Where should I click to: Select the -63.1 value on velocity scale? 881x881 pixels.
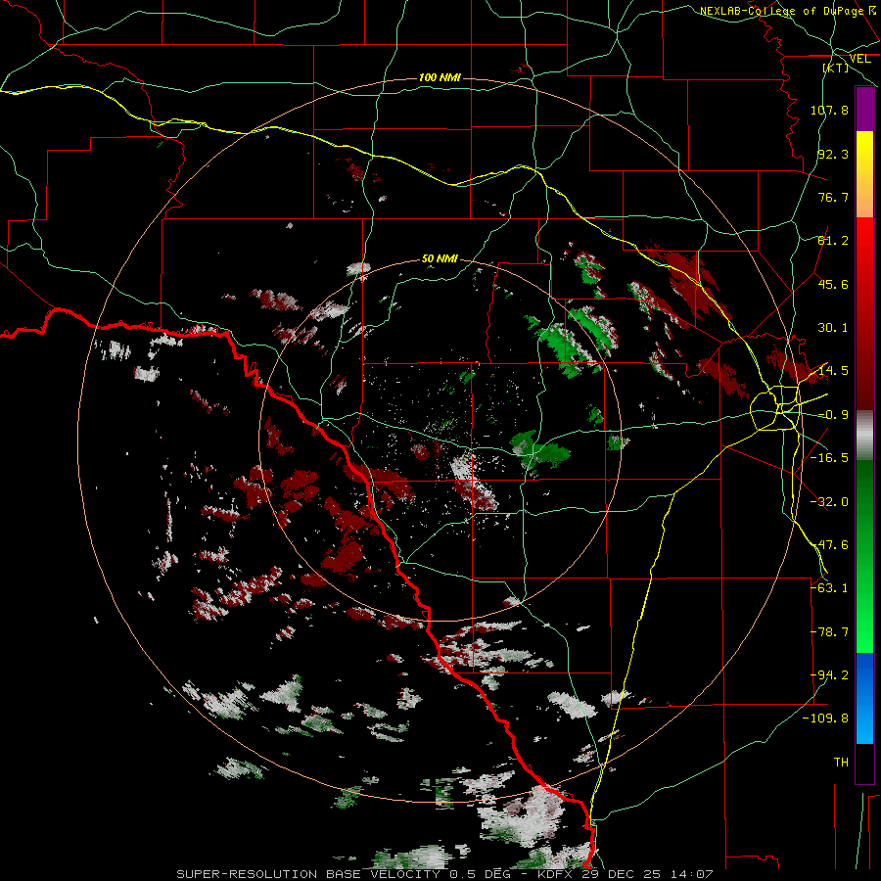[x=829, y=588]
